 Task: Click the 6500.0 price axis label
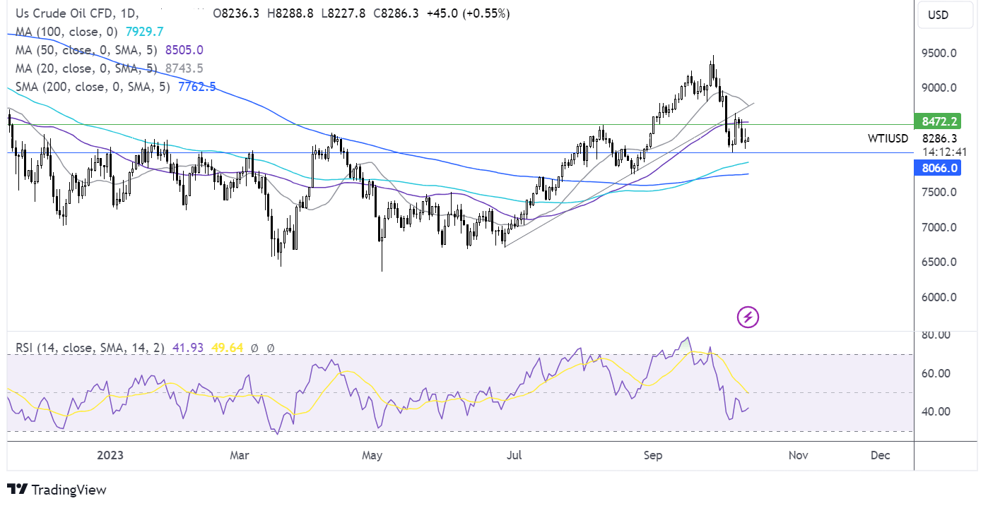tap(939, 262)
